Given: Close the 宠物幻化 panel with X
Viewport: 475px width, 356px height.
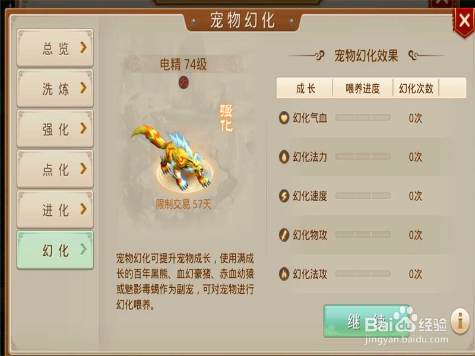Looking at the screenshot, I should 464,21.
